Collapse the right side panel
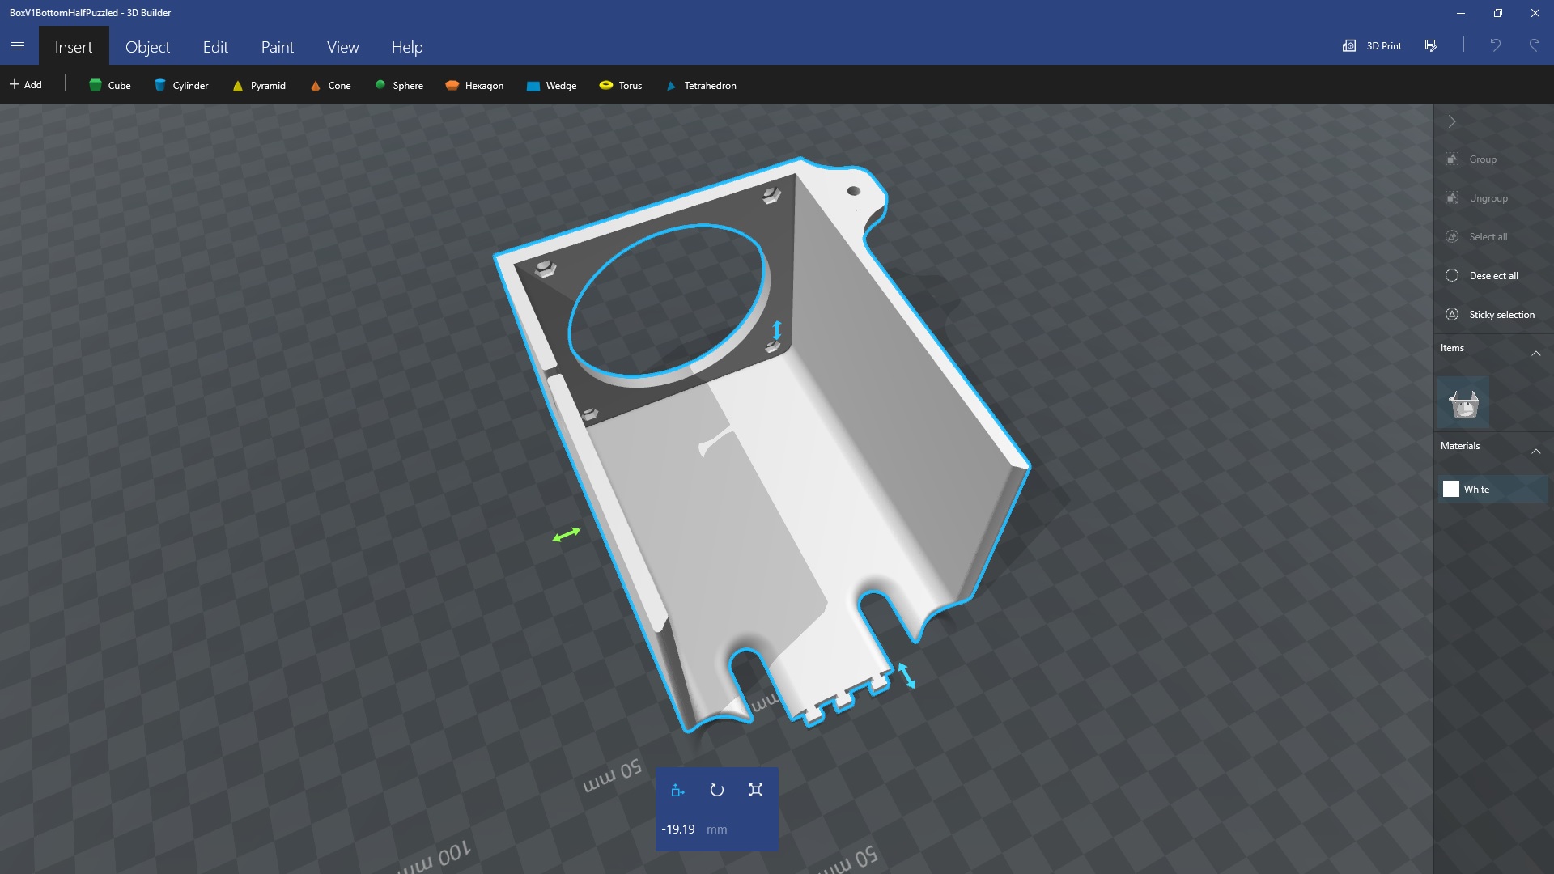 (1452, 121)
